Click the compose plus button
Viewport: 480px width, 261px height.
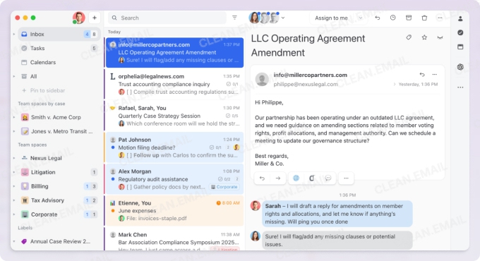point(95,18)
